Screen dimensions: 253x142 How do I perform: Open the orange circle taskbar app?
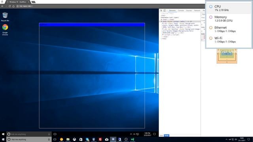click(62, 139)
